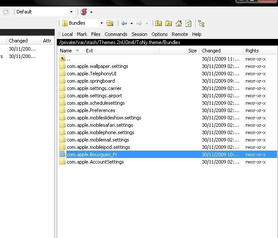
Task: Refresh the remote directory listing
Action: (x=189, y=23)
